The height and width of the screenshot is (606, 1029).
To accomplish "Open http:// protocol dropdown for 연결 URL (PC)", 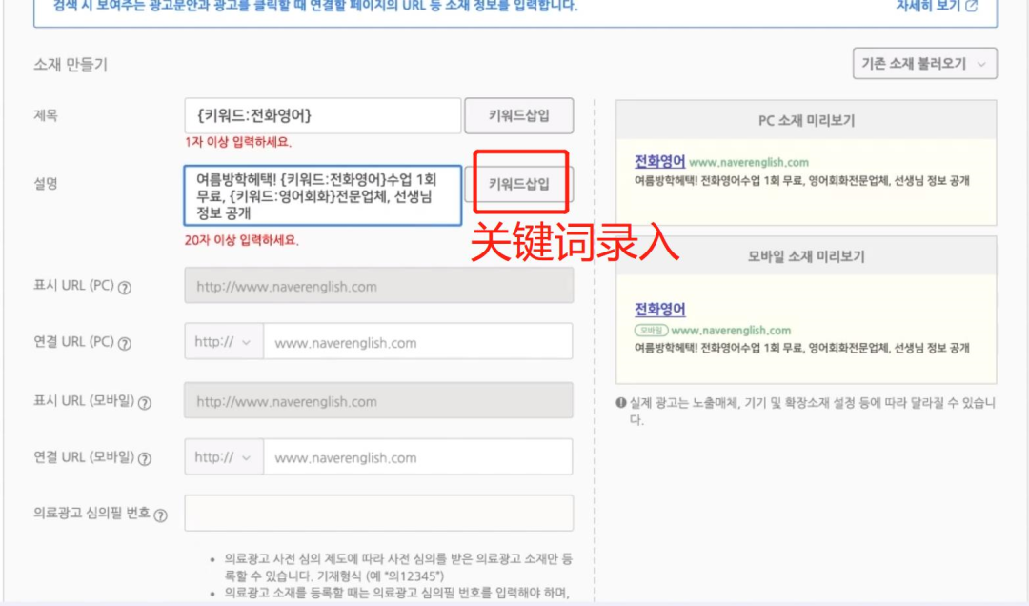I will tap(223, 341).
